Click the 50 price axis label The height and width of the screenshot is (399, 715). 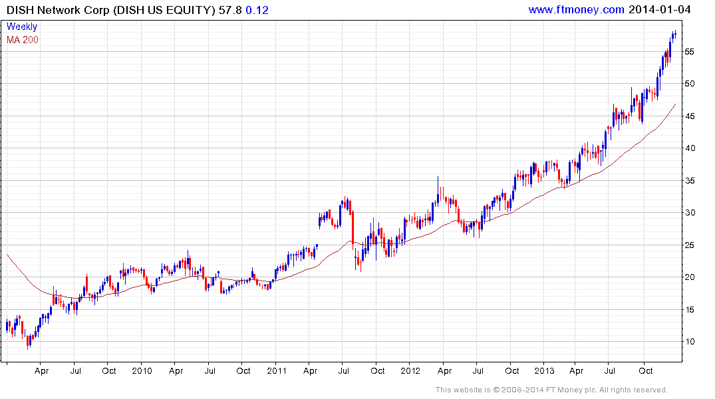pos(690,83)
